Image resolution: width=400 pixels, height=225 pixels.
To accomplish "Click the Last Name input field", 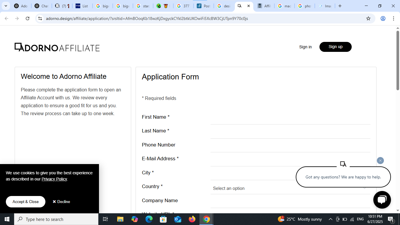I will pos(290,132).
